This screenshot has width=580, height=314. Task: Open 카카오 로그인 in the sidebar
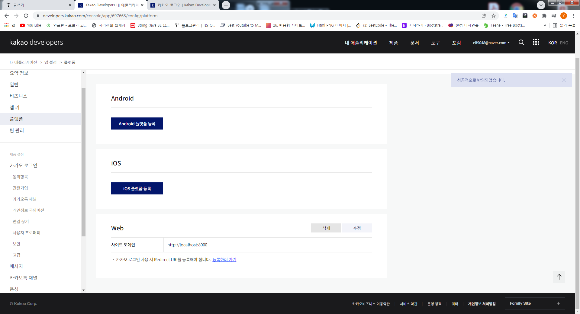[x=23, y=165]
